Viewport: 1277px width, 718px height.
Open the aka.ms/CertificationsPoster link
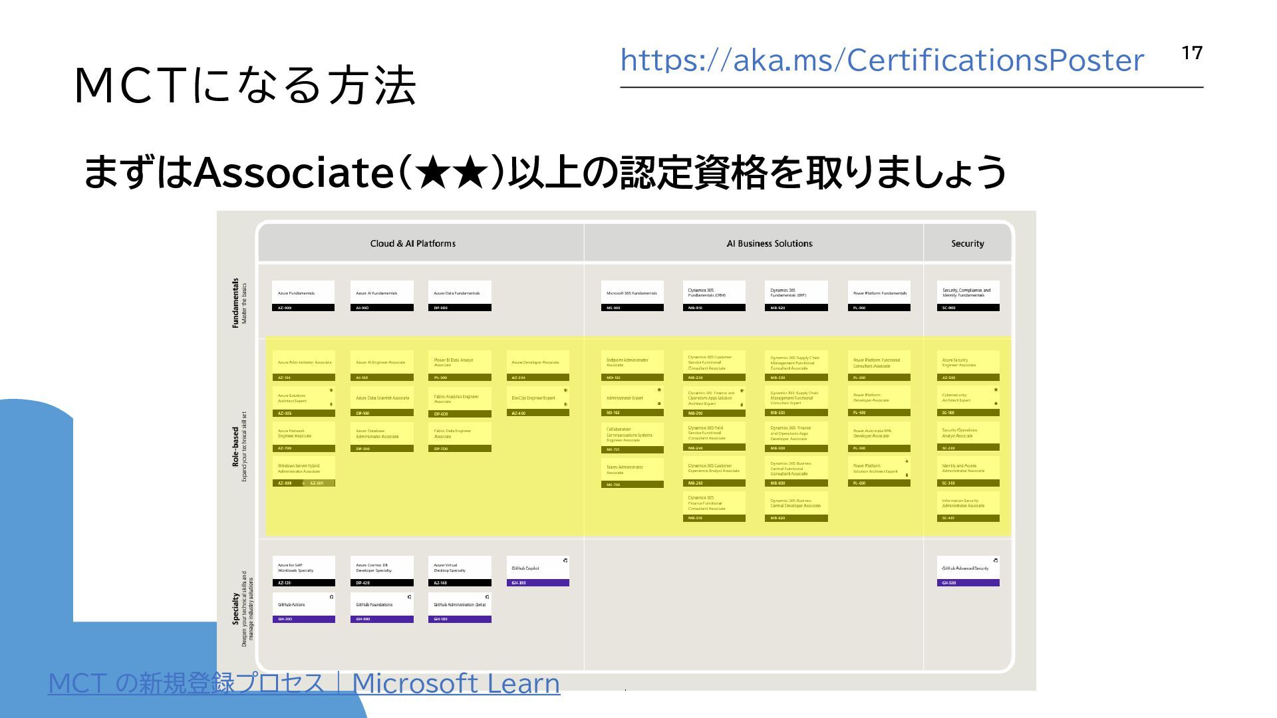coord(881,60)
